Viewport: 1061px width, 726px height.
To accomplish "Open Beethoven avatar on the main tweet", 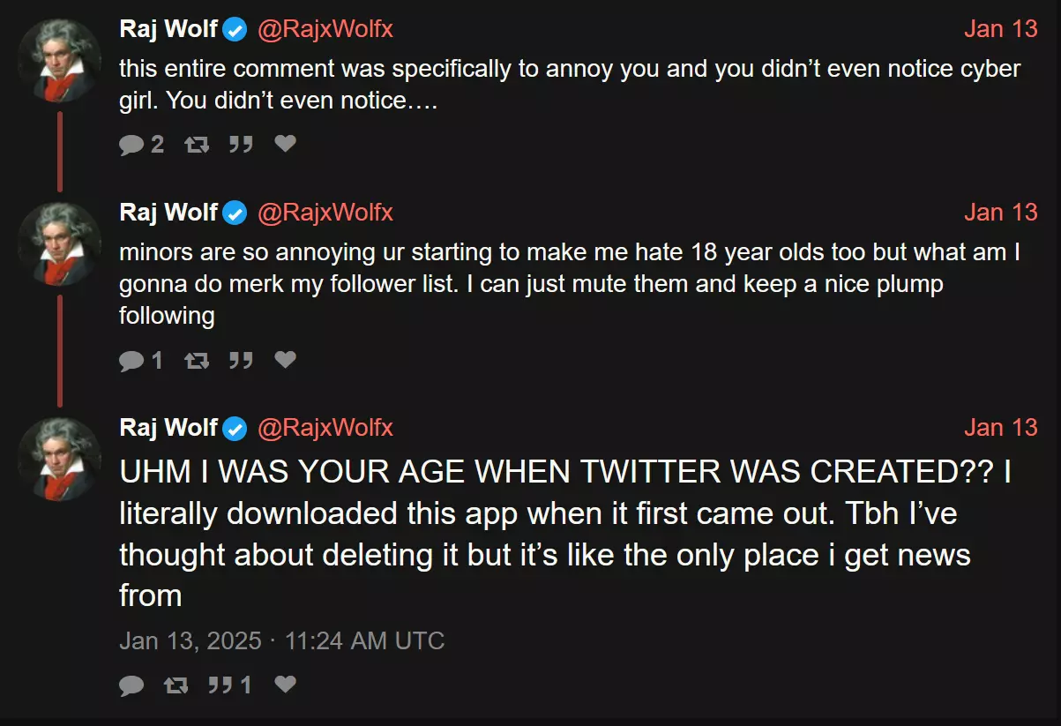I will click(59, 460).
